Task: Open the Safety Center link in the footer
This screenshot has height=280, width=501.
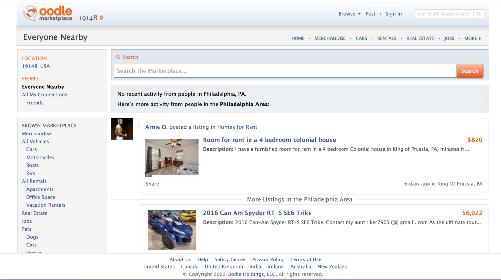Action: coord(230,259)
